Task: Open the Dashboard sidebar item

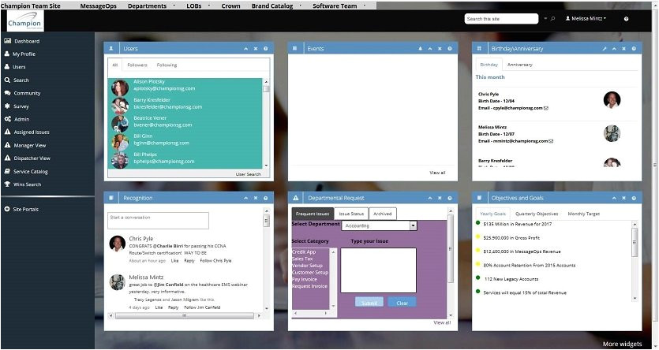Action: point(26,41)
